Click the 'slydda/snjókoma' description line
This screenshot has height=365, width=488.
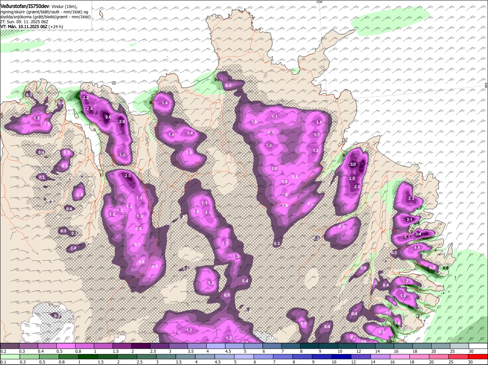coord(45,17)
